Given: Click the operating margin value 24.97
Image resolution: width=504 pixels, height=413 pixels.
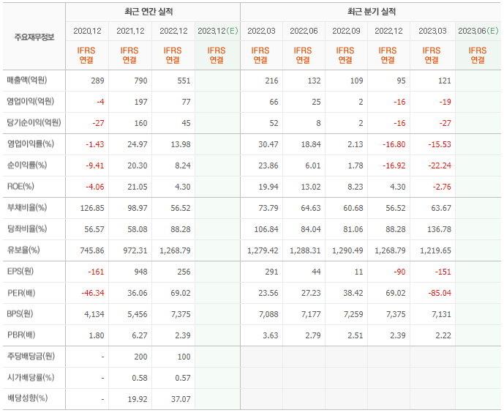Looking at the screenshot, I should point(138,144).
